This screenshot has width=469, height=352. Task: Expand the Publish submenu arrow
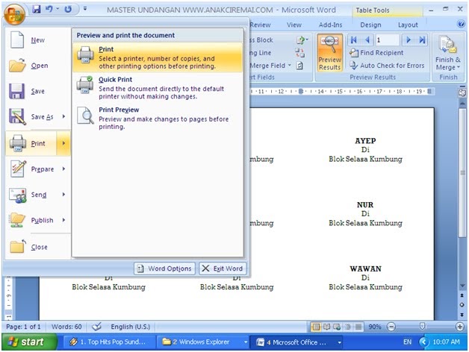[63, 220]
